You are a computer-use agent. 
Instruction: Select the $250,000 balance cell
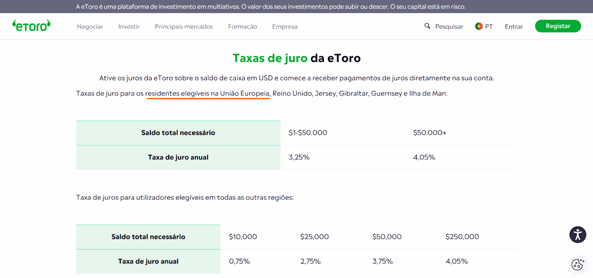(x=462, y=237)
